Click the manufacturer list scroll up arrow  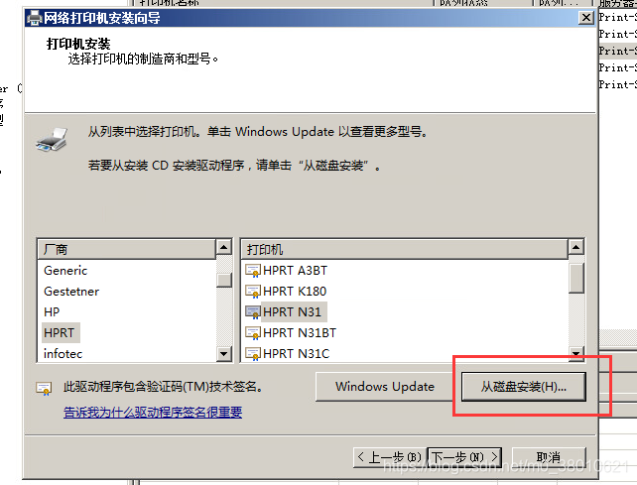click(x=224, y=247)
